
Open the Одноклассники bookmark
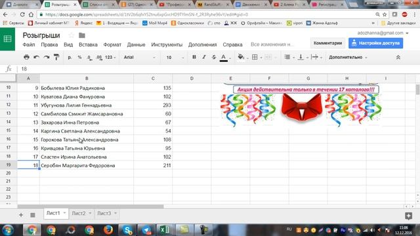(x=188, y=23)
